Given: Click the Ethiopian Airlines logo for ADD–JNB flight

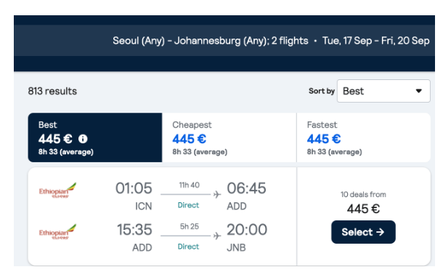Looking at the screenshot, I should coord(57,231).
